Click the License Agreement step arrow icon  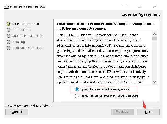[9, 24]
